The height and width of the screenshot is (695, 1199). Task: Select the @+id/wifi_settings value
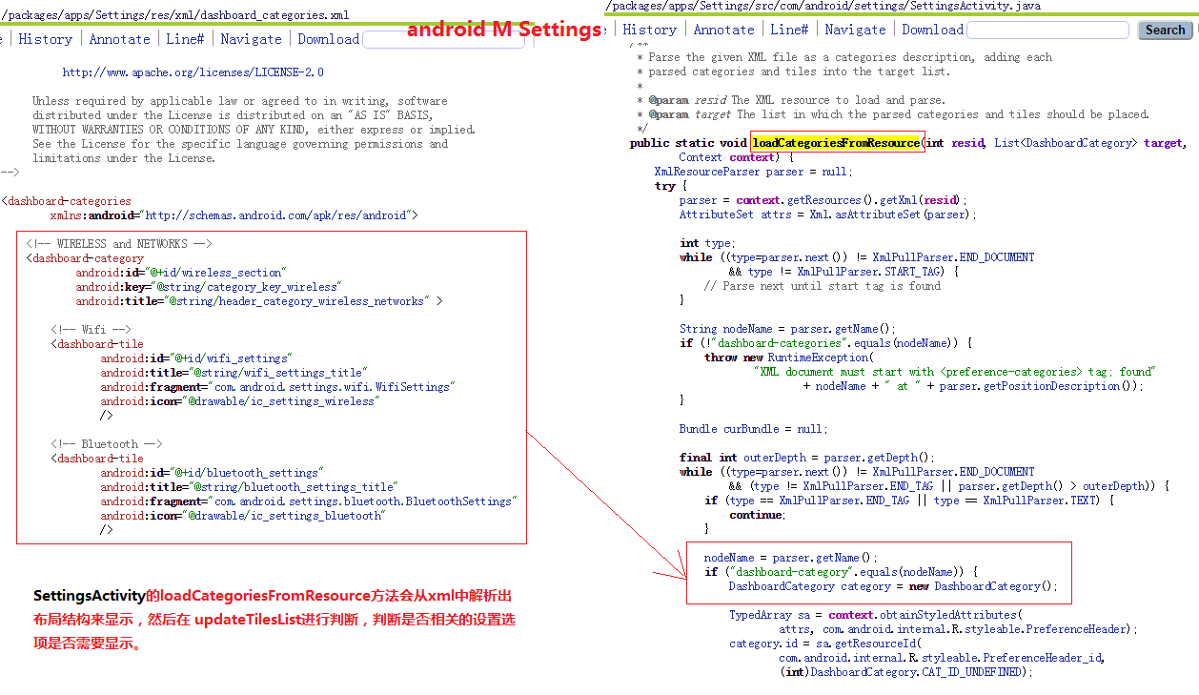(235, 358)
